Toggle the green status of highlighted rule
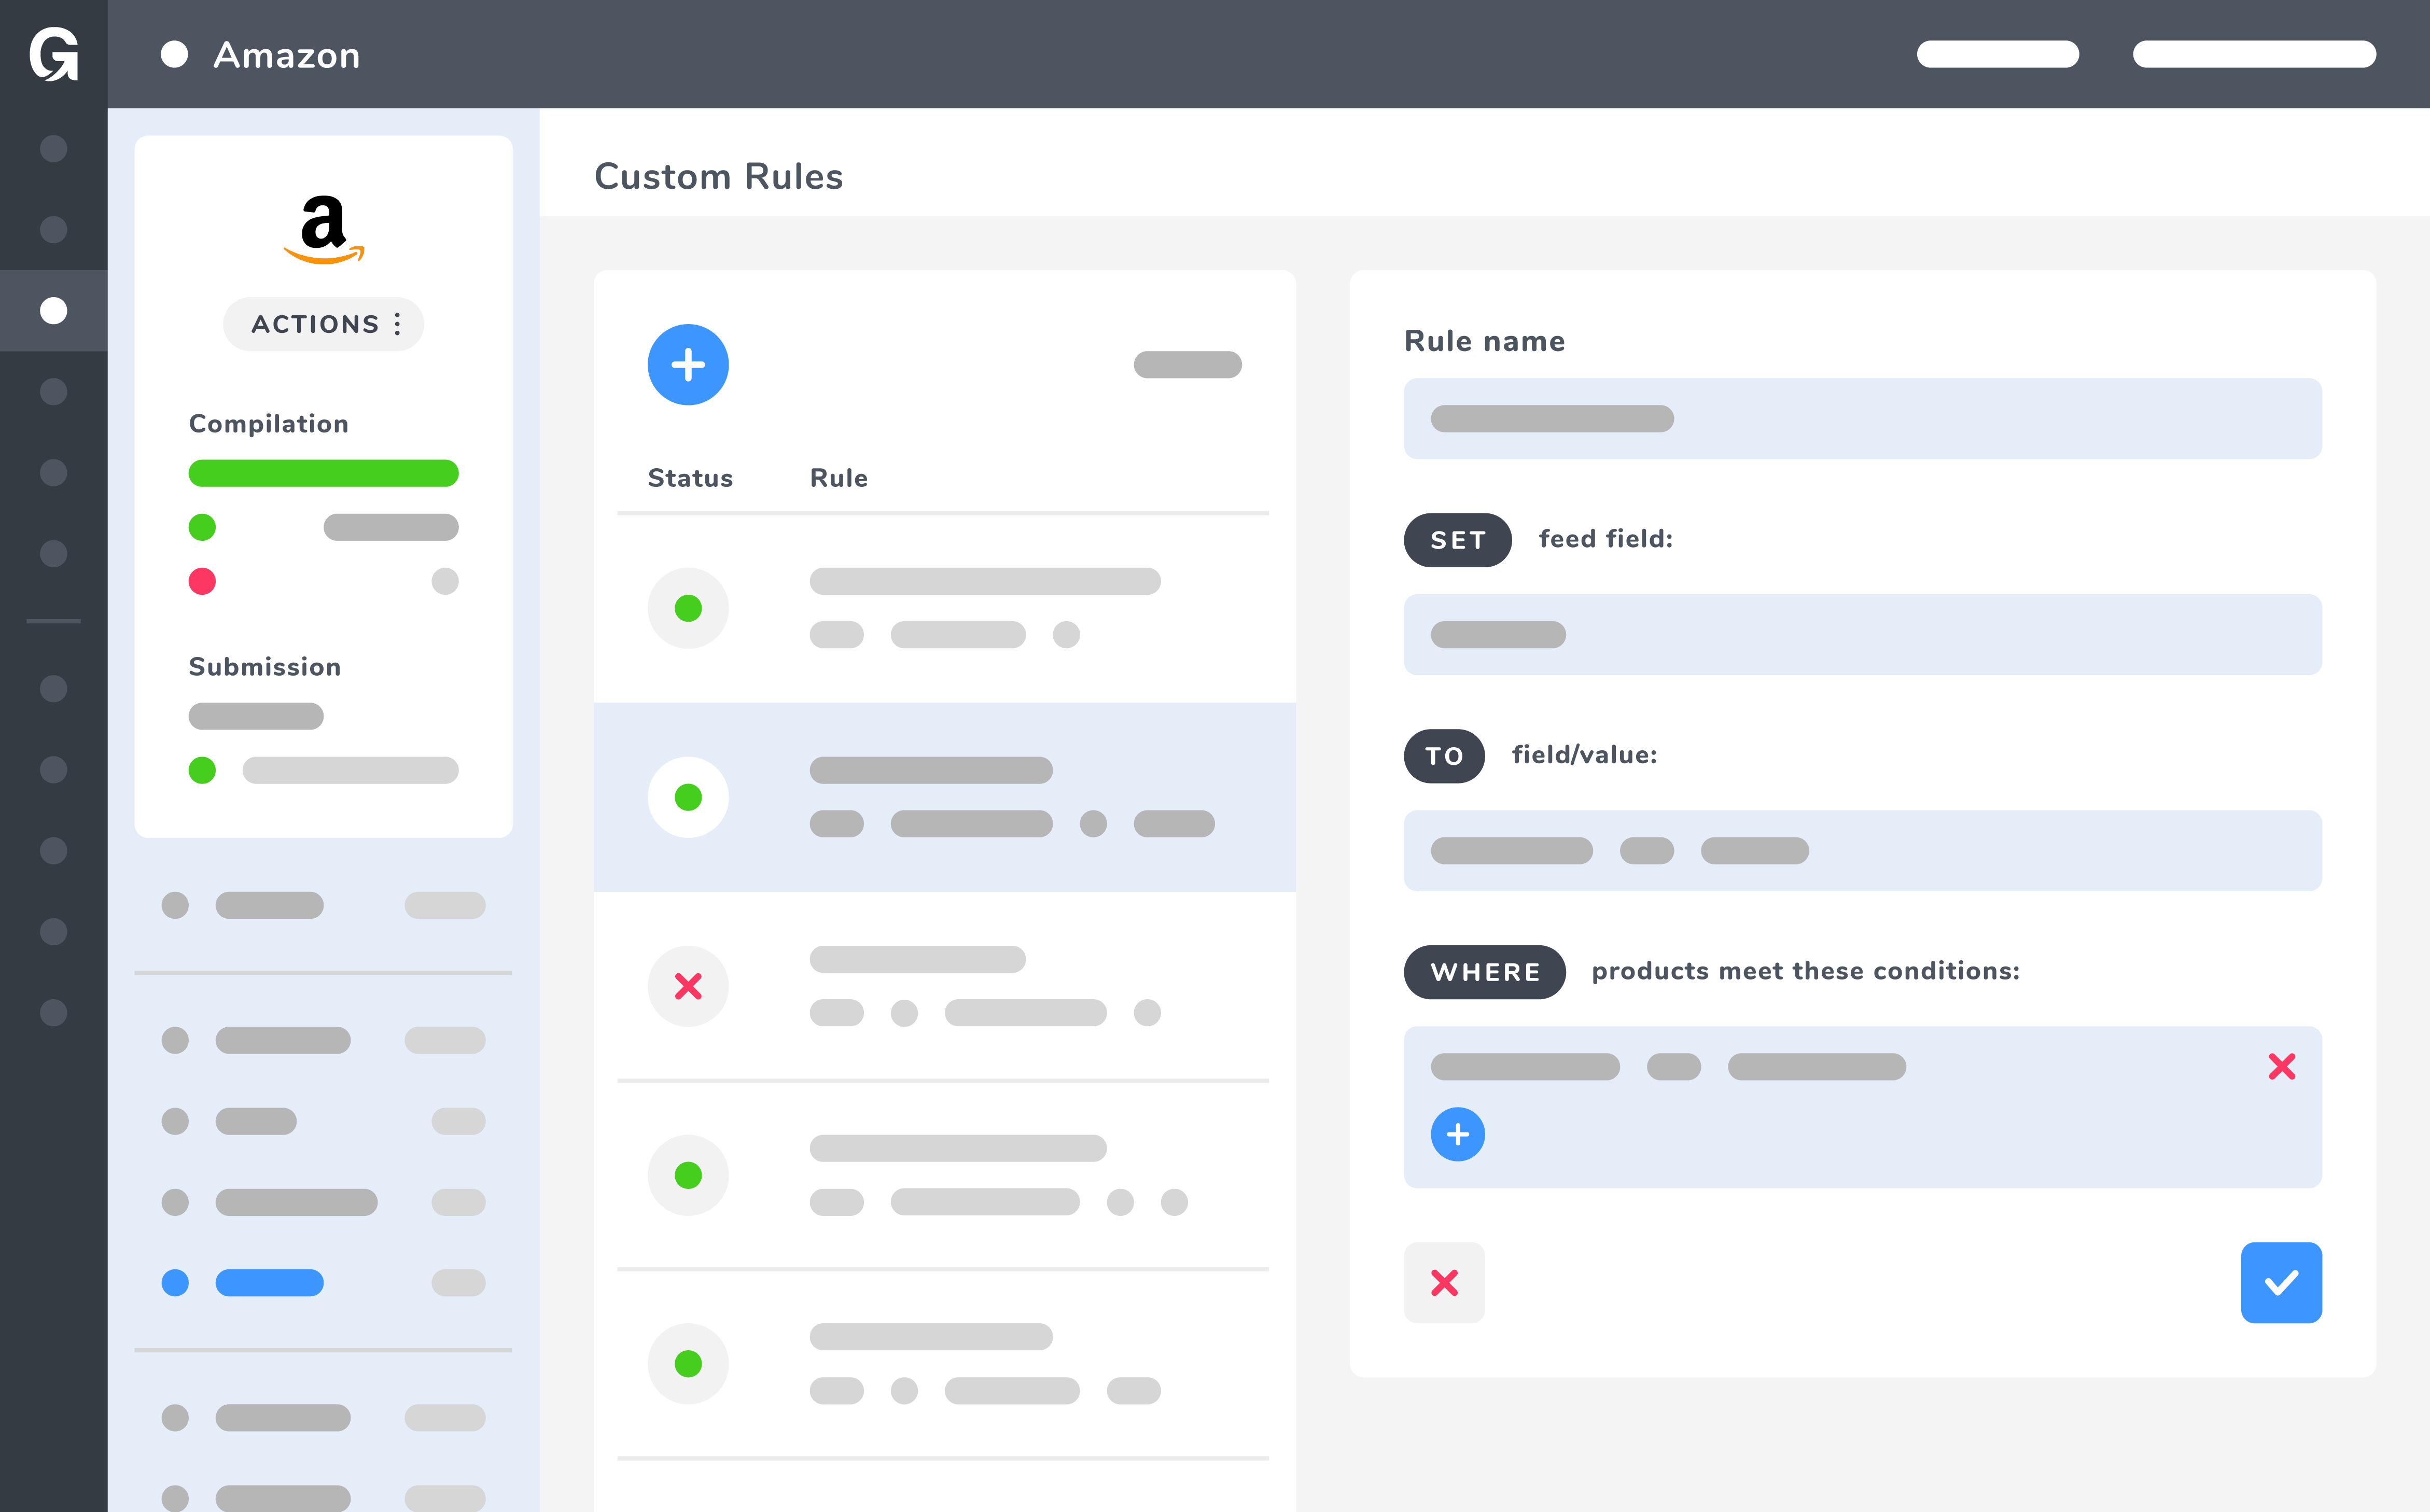The width and height of the screenshot is (2430, 1512). coord(688,797)
